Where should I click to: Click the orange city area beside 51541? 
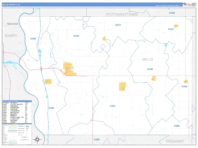pos(176,26)
